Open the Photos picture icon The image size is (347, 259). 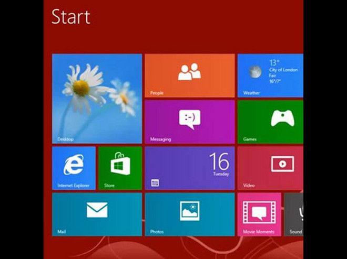pos(190,211)
